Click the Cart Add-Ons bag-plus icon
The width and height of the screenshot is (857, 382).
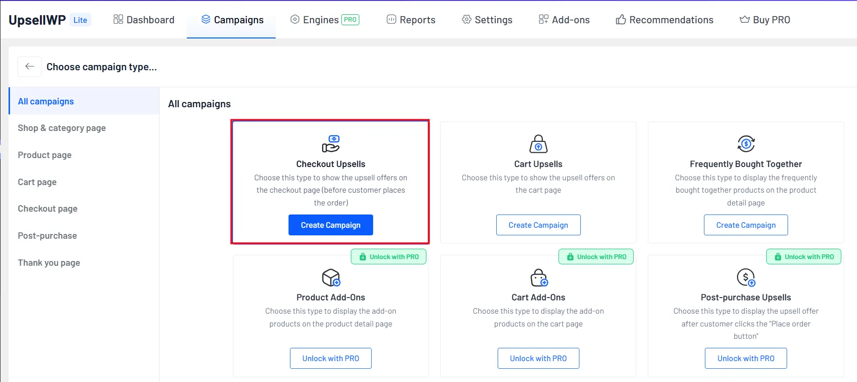(539, 278)
